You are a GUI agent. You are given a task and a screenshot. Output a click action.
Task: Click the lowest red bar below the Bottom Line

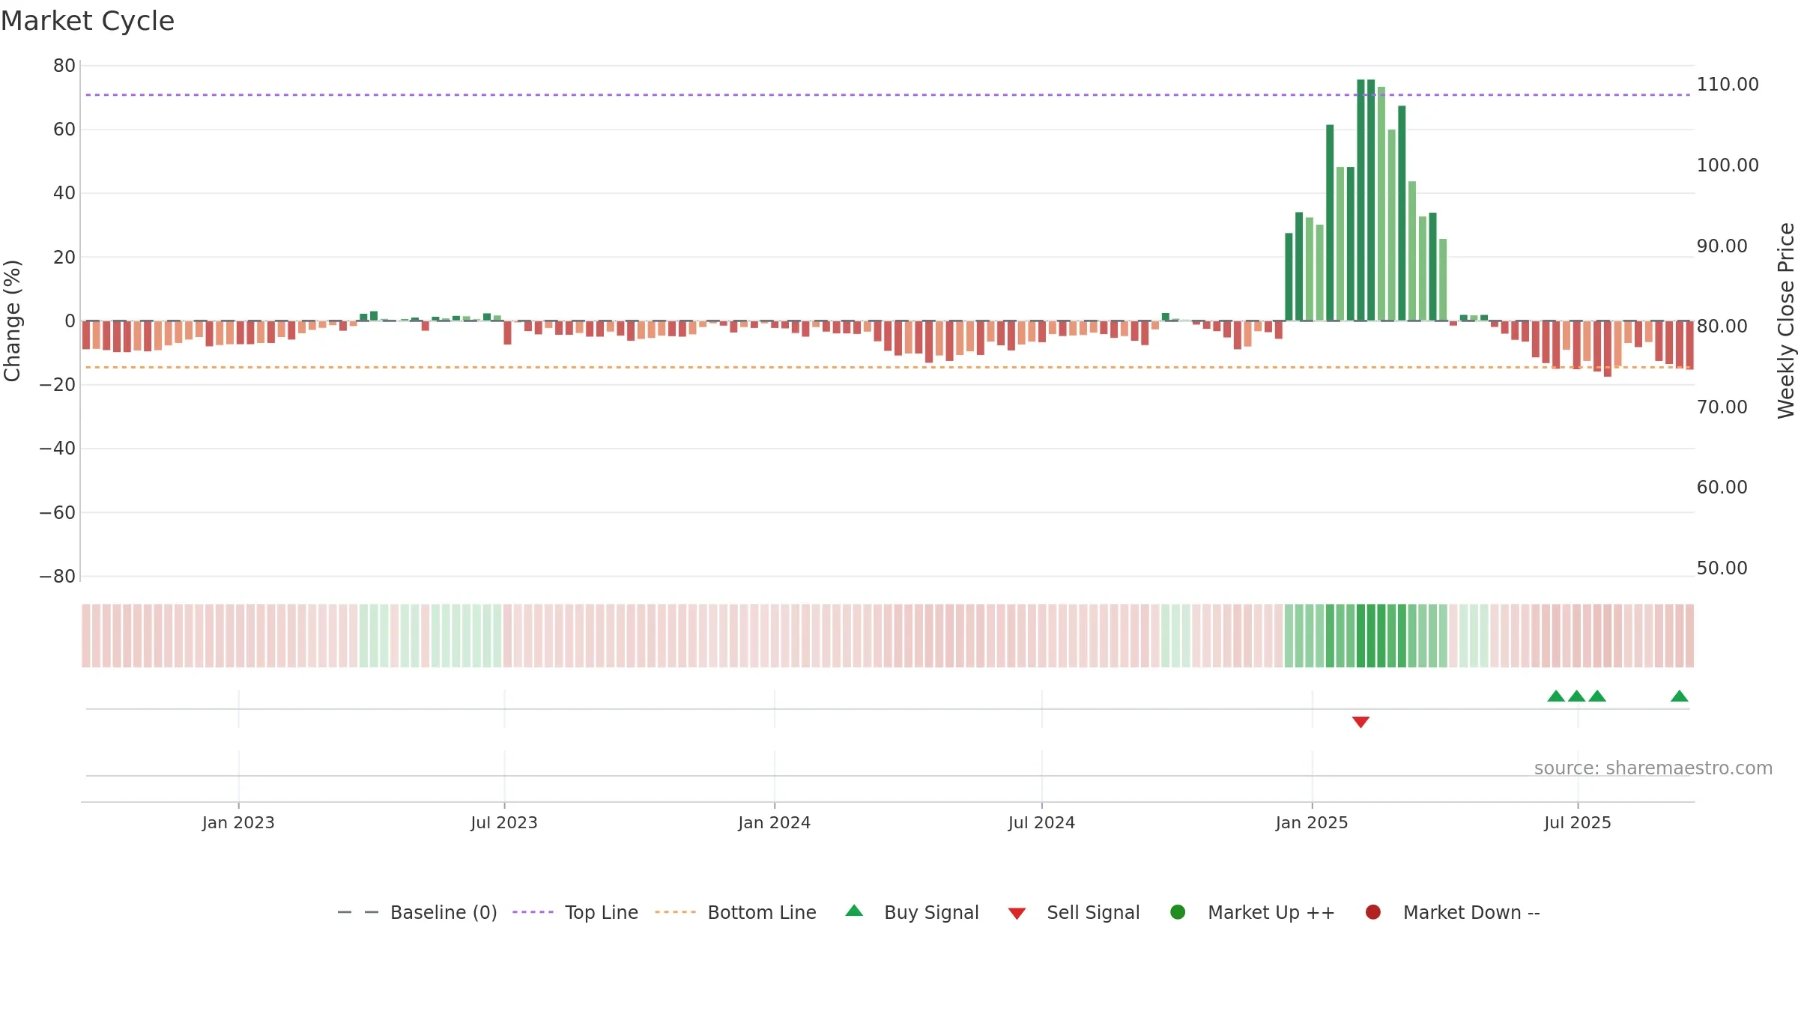coord(1608,349)
